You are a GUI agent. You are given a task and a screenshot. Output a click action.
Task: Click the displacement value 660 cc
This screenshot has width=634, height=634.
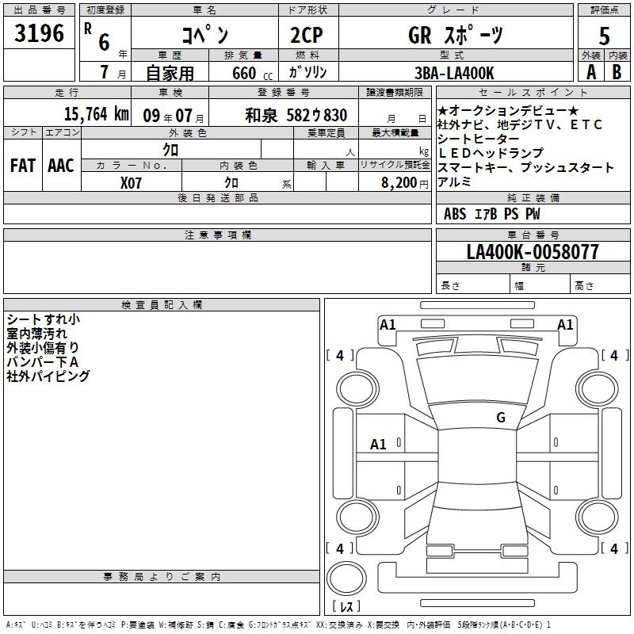coord(252,73)
